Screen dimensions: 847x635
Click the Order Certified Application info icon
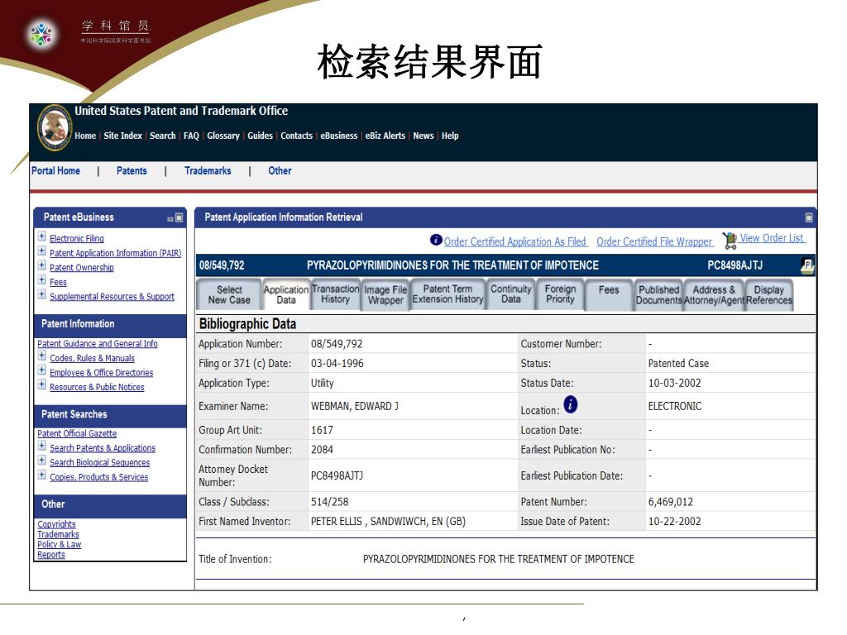tap(436, 240)
